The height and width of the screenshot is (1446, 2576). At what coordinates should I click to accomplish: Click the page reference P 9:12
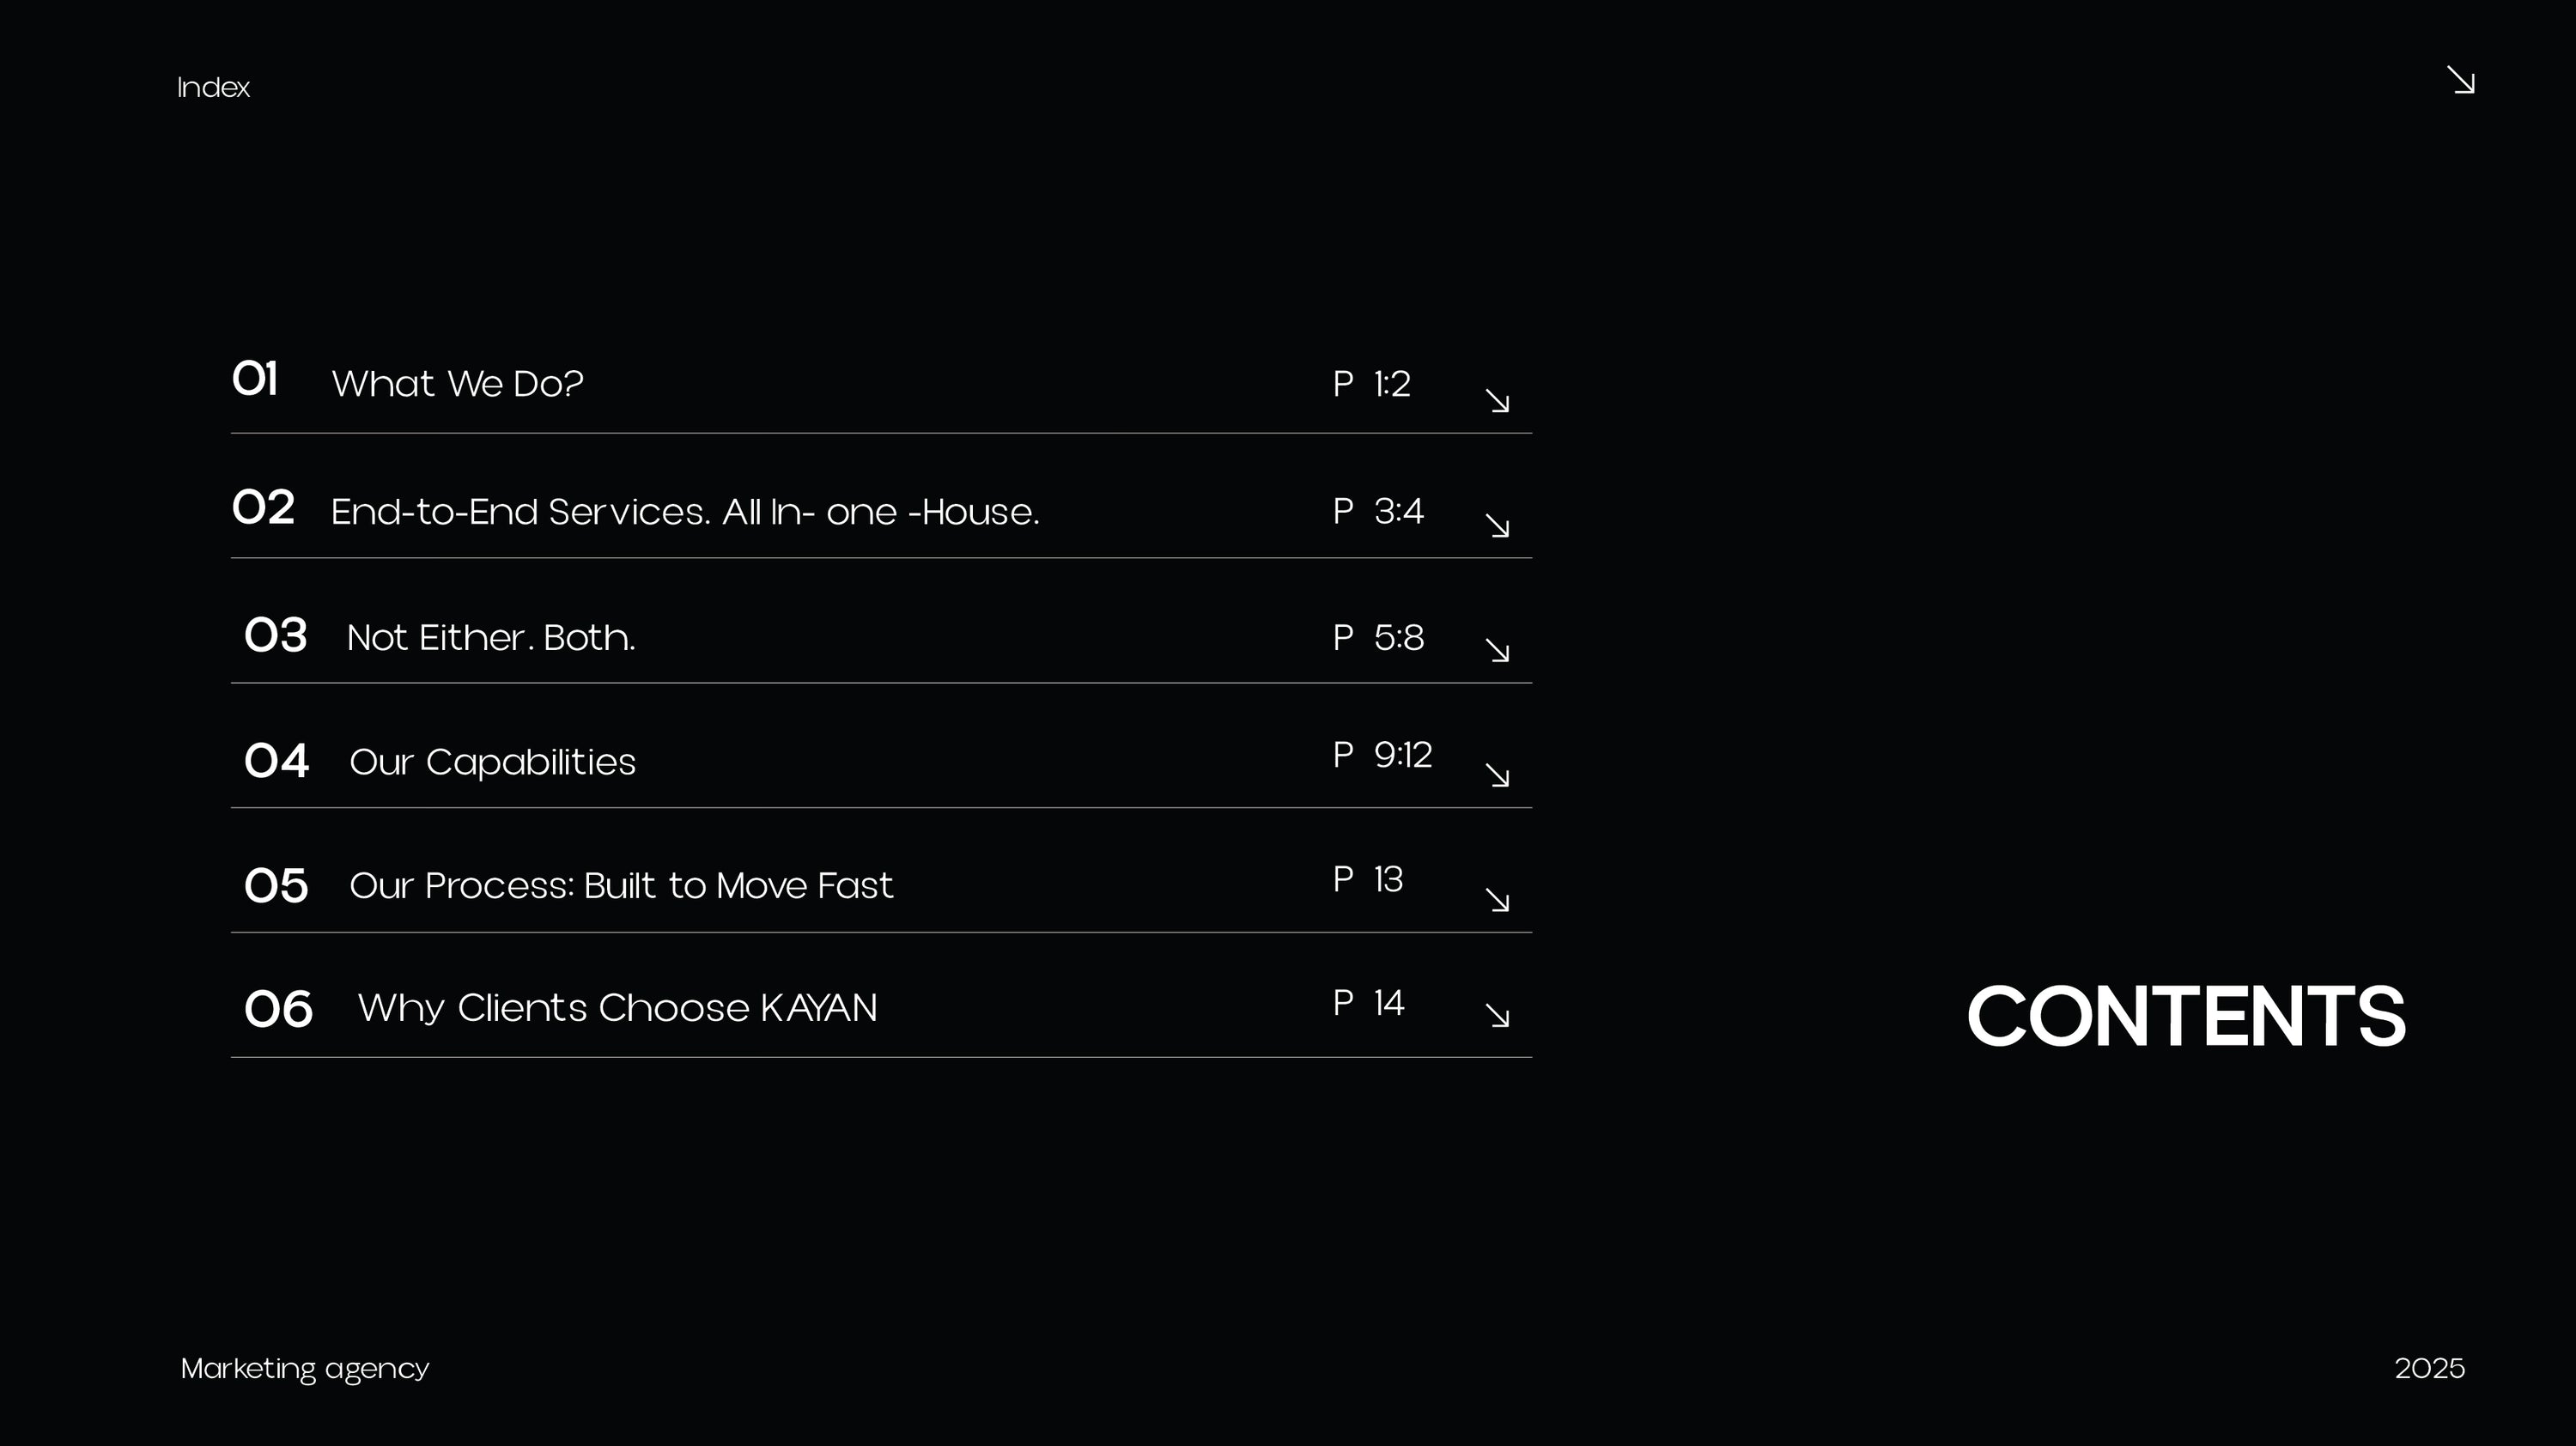1382,755
